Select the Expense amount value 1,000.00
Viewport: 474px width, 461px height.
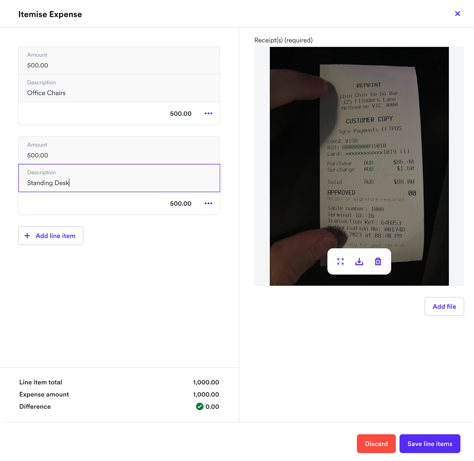(x=206, y=394)
